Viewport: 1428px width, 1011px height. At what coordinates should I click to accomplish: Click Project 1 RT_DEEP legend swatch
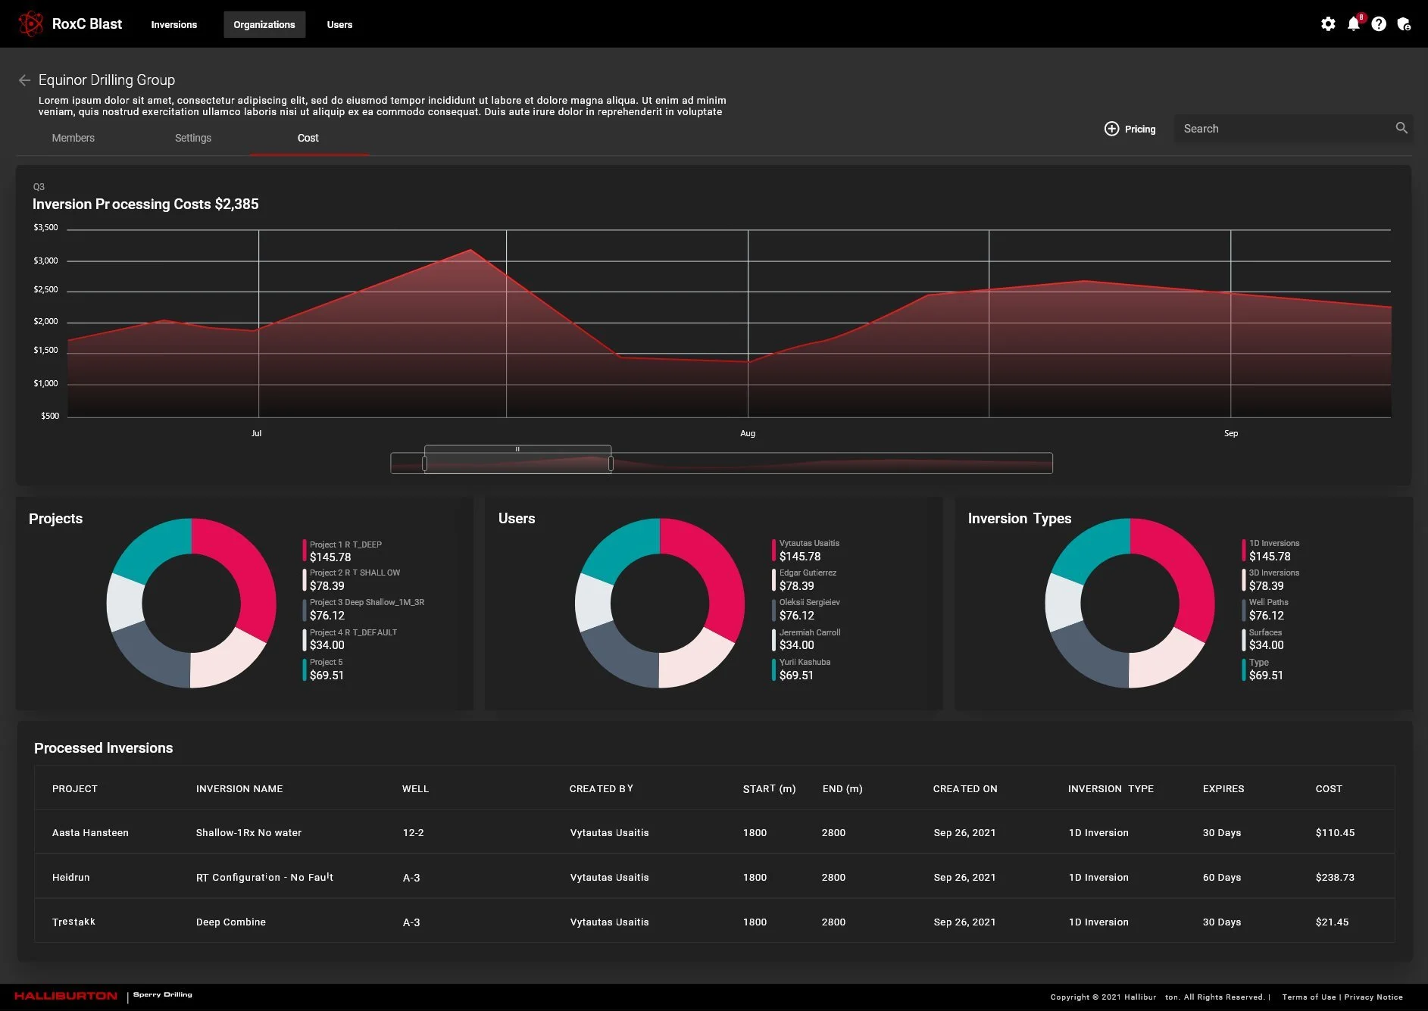pos(305,551)
